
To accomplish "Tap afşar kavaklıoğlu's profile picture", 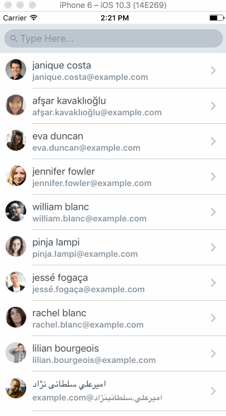I will click(x=16, y=105).
